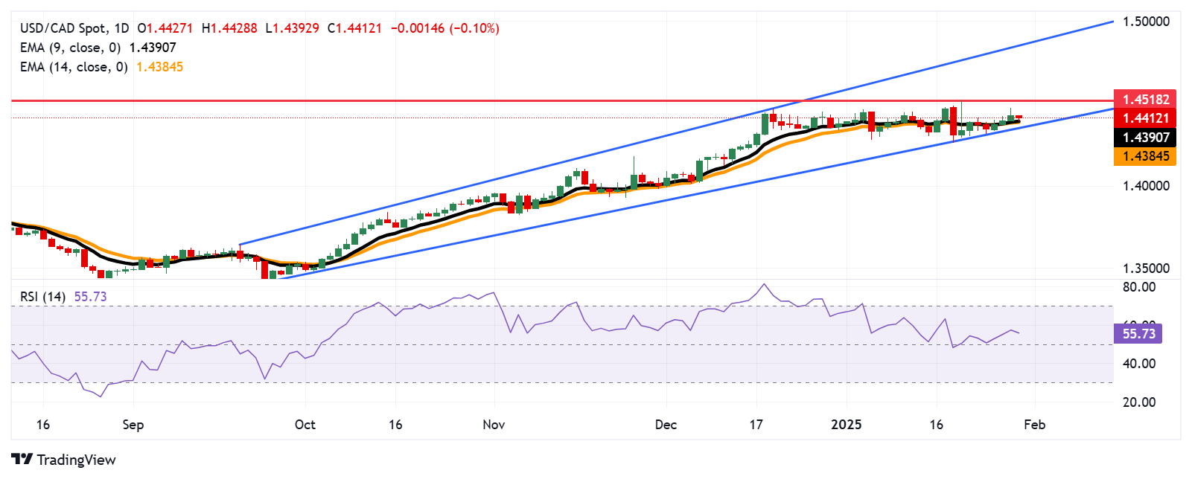This screenshot has height=479, width=1192.
Task: Click the 80.00 RSI axis label
Action: point(1139,287)
